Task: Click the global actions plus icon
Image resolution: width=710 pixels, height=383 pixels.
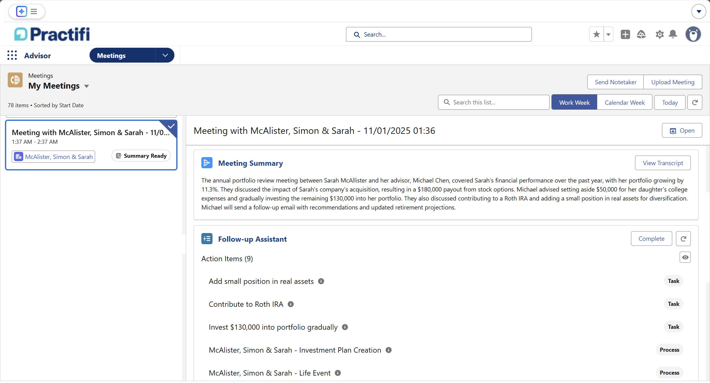Action: tap(625, 34)
